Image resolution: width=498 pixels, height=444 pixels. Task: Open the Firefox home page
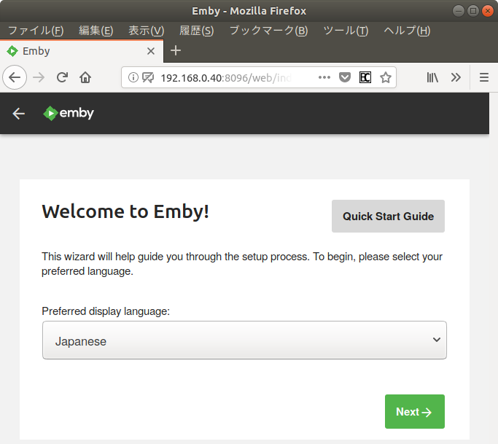coord(85,77)
